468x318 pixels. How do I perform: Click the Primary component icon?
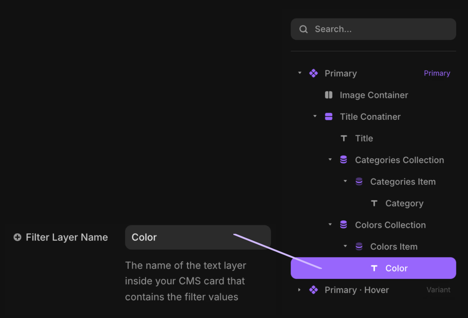(x=313, y=73)
